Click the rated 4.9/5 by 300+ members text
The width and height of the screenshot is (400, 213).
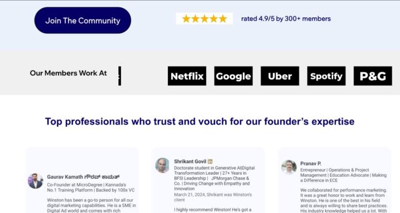pyautogui.click(x=286, y=19)
